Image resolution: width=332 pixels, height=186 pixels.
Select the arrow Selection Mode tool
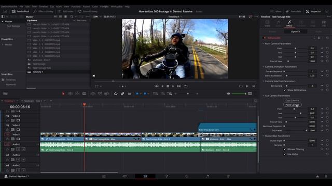(x=63, y=94)
